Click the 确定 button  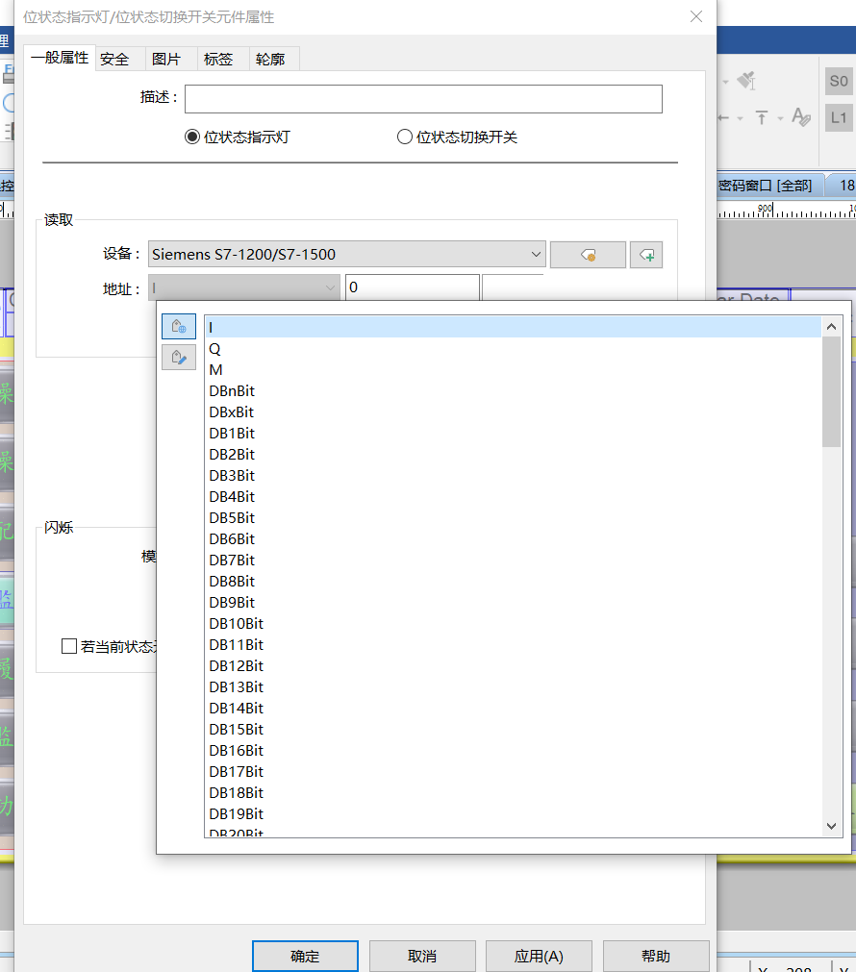pos(305,956)
